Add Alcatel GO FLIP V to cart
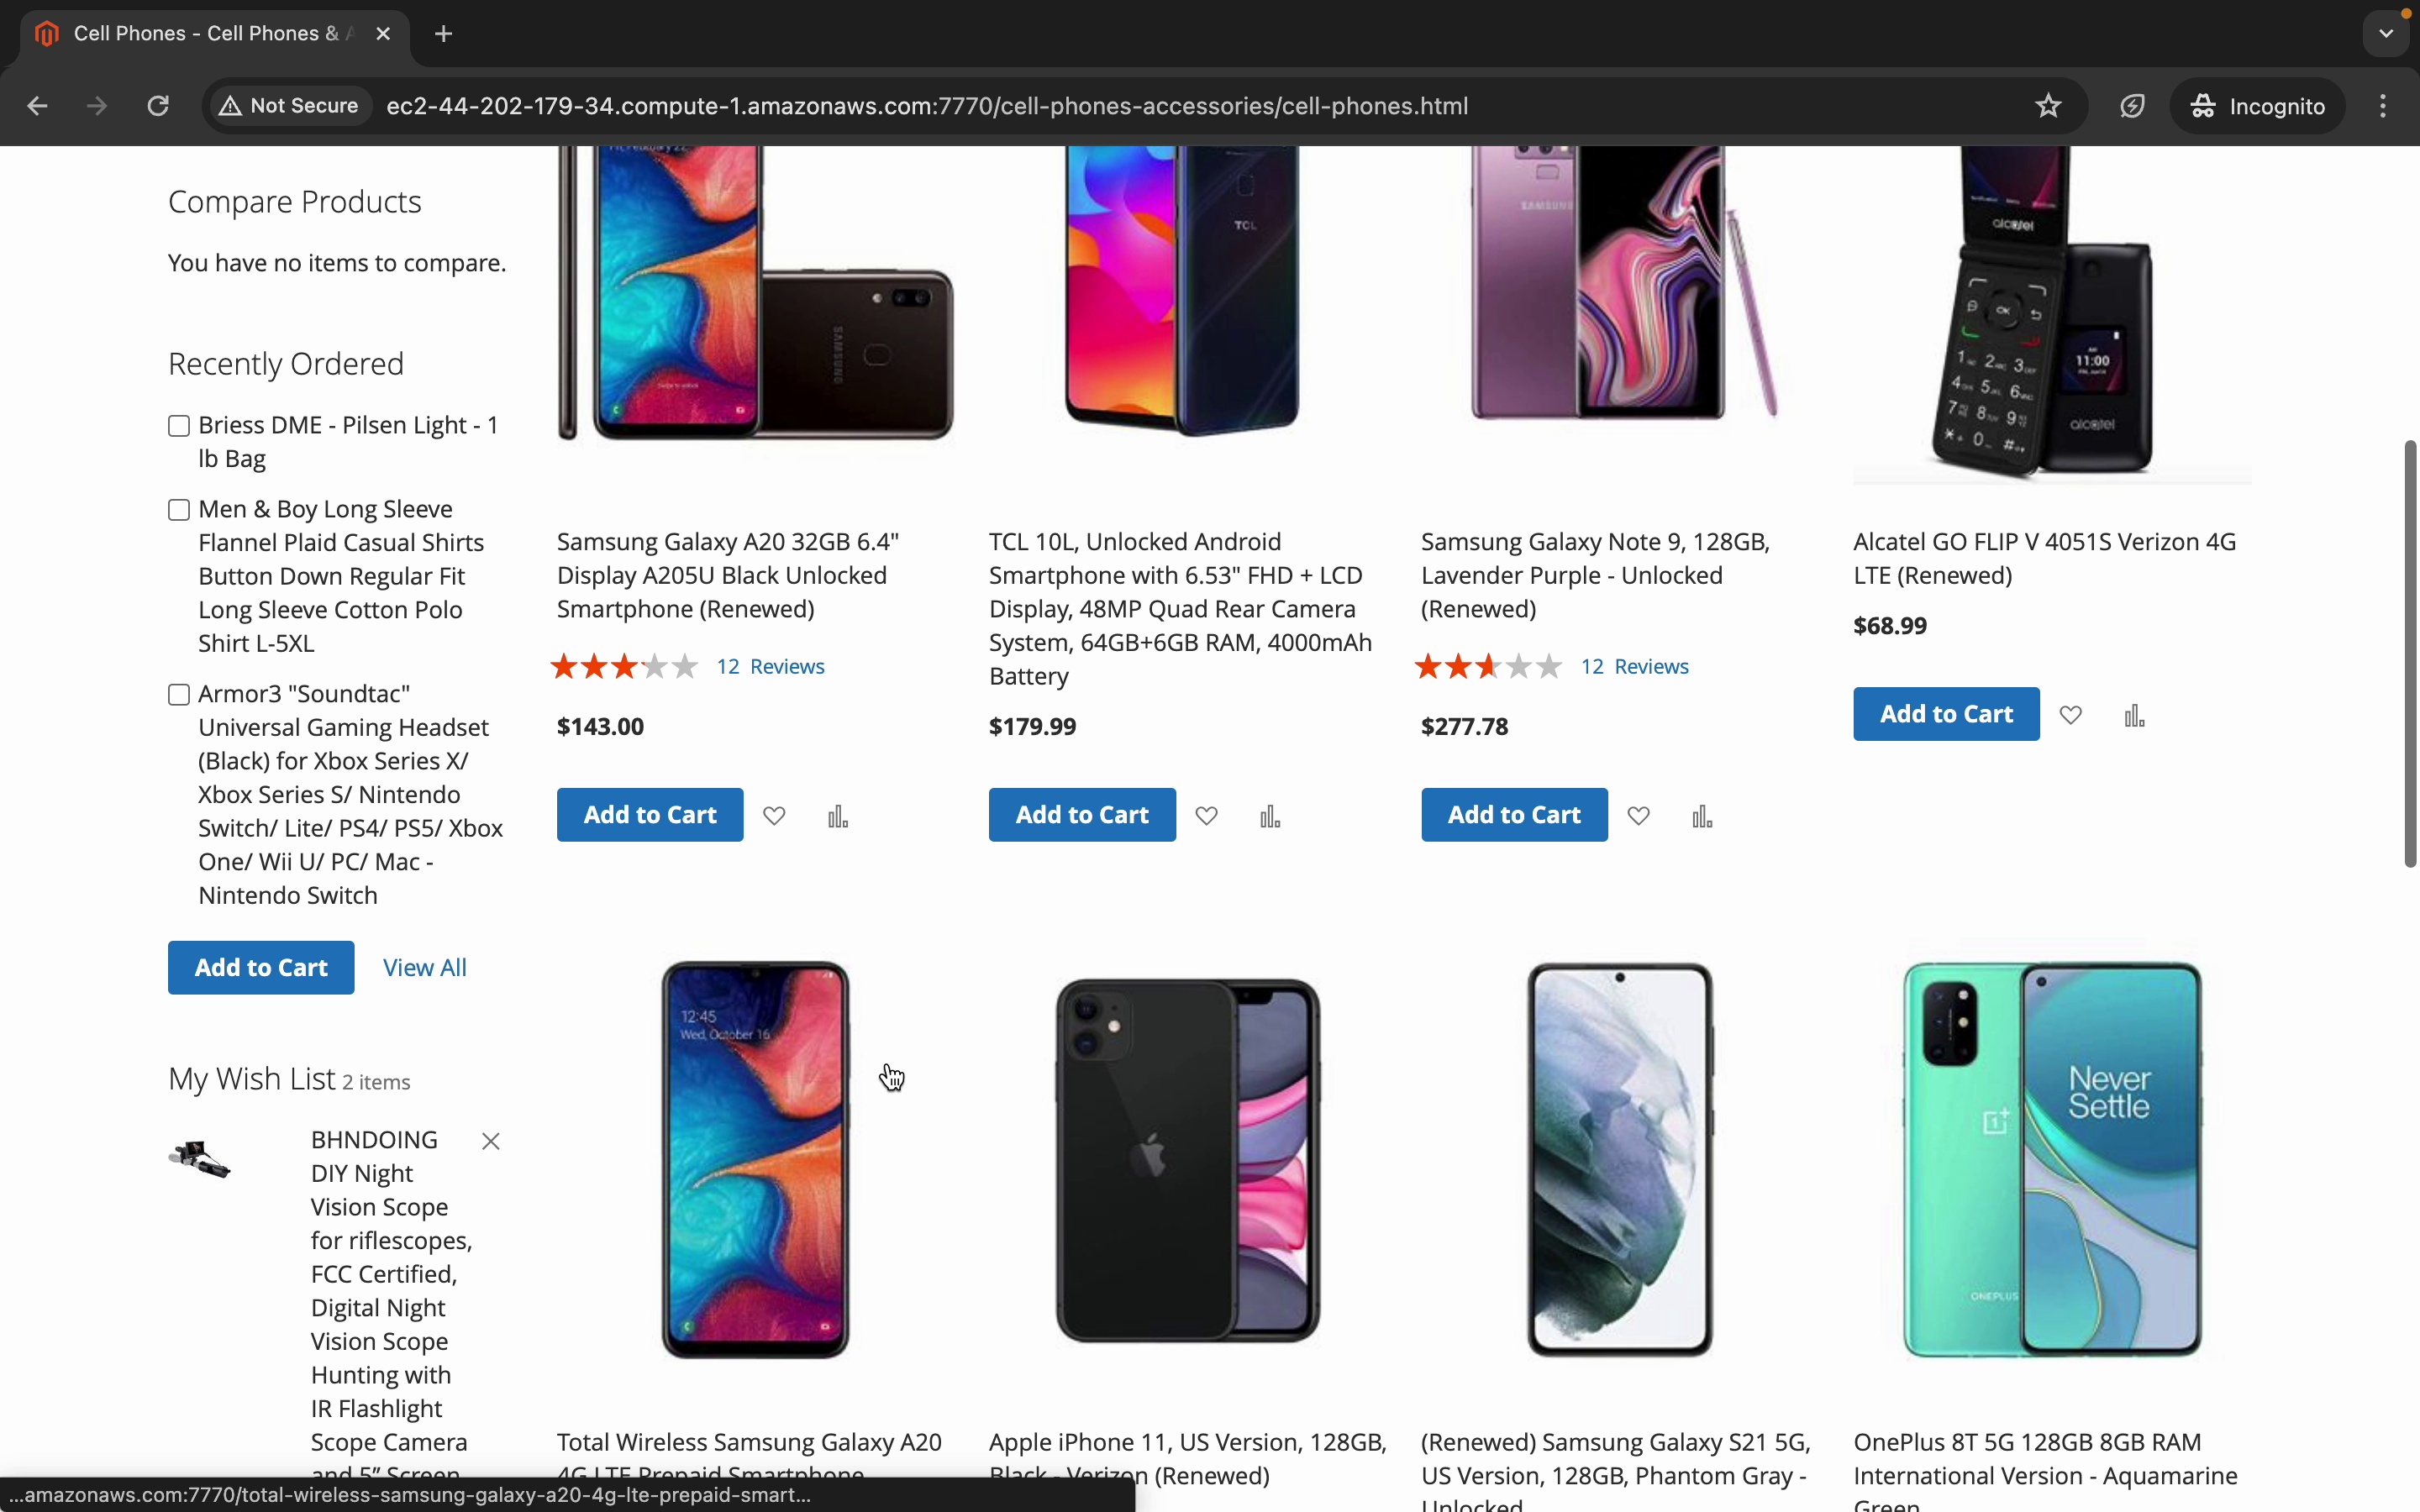 (1945, 714)
